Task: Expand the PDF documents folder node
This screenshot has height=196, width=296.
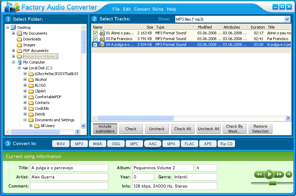Action: click(14, 51)
